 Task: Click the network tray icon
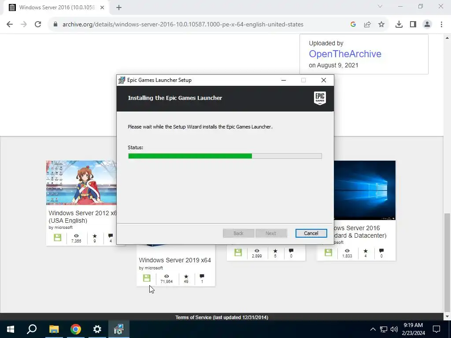click(x=384, y=329)
